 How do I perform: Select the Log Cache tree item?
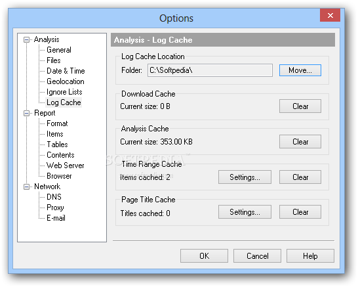point(64,102)
